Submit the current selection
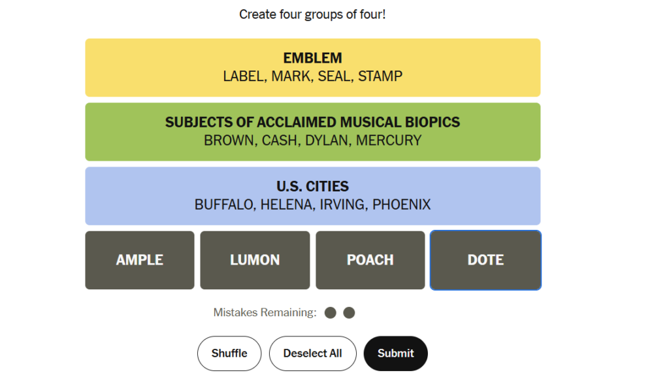Screen dimensions: 669x388 pos(395,353)
